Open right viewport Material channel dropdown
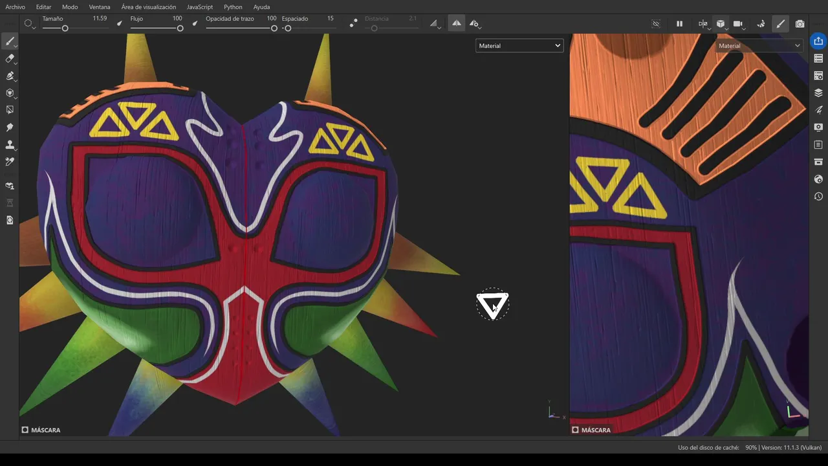Viewport: 828px width, 466px height. [759, 46]
